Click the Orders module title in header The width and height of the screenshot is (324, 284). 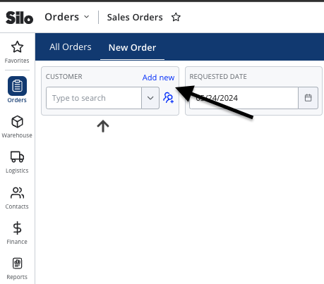[x=62, y=17]
